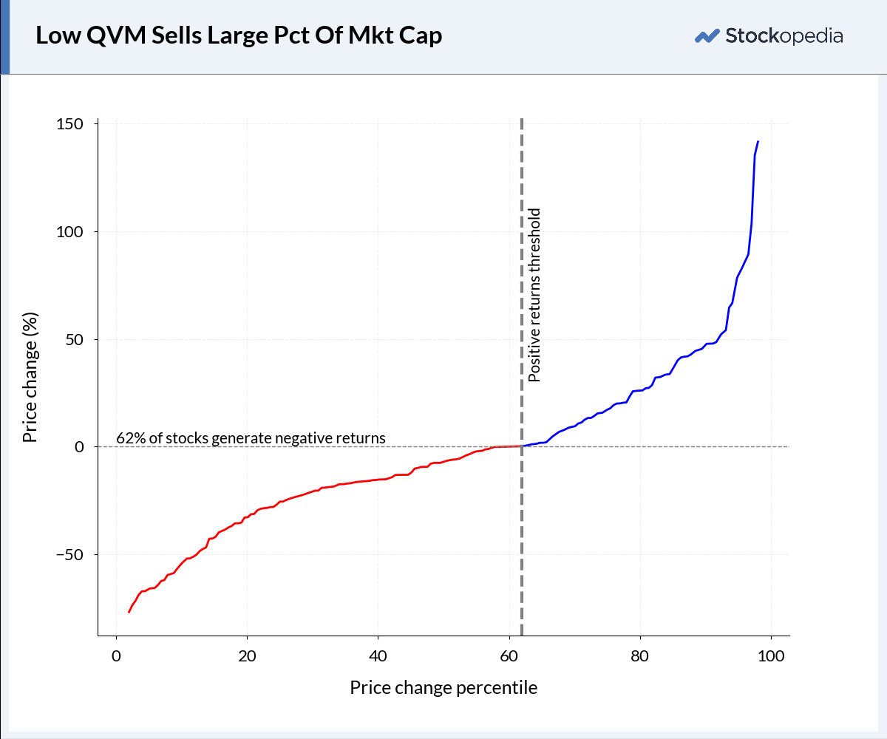Click the 'Price change percentile' axis label
The height and width of the screenshot is (739, 887).
tap(443, 688)
